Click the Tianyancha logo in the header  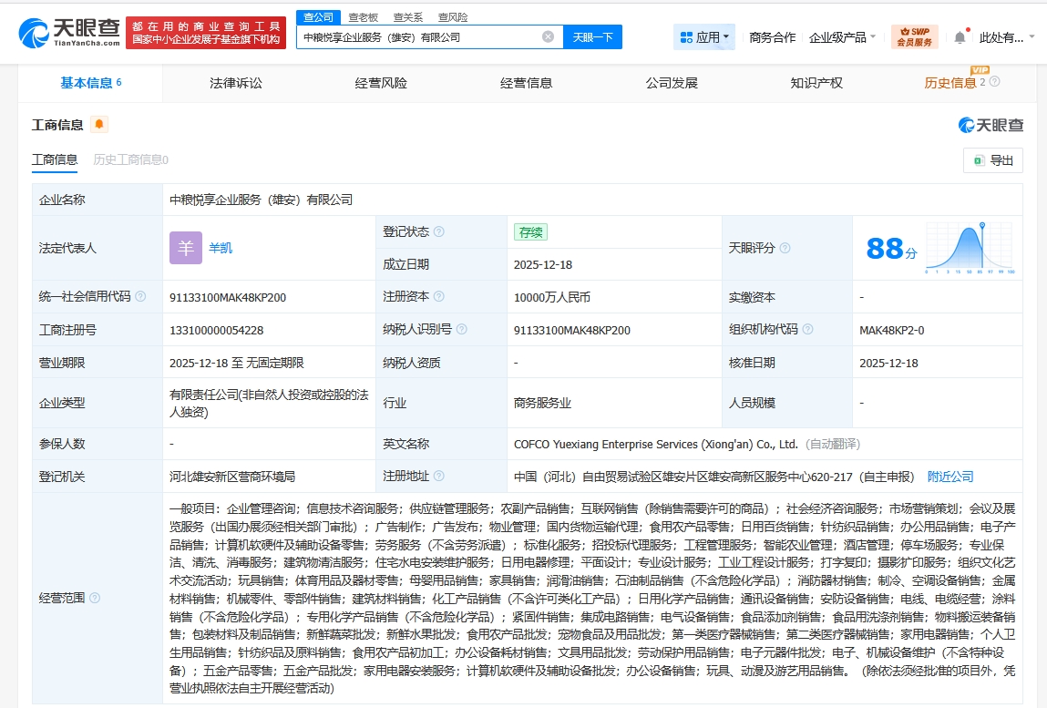[x=69, y=32]
